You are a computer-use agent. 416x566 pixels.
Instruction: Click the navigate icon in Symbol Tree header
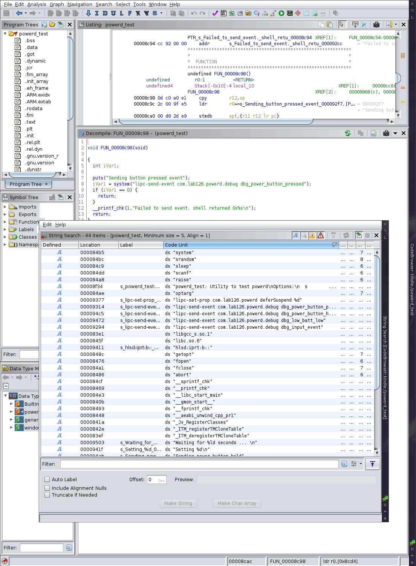coord(61,197)
